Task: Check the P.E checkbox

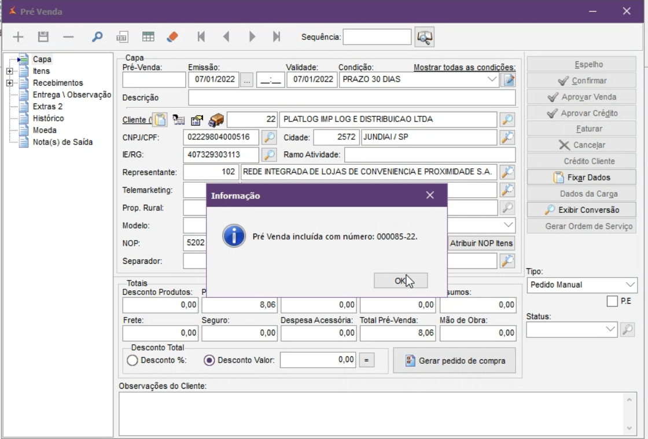Action: (x=612, y=301)
